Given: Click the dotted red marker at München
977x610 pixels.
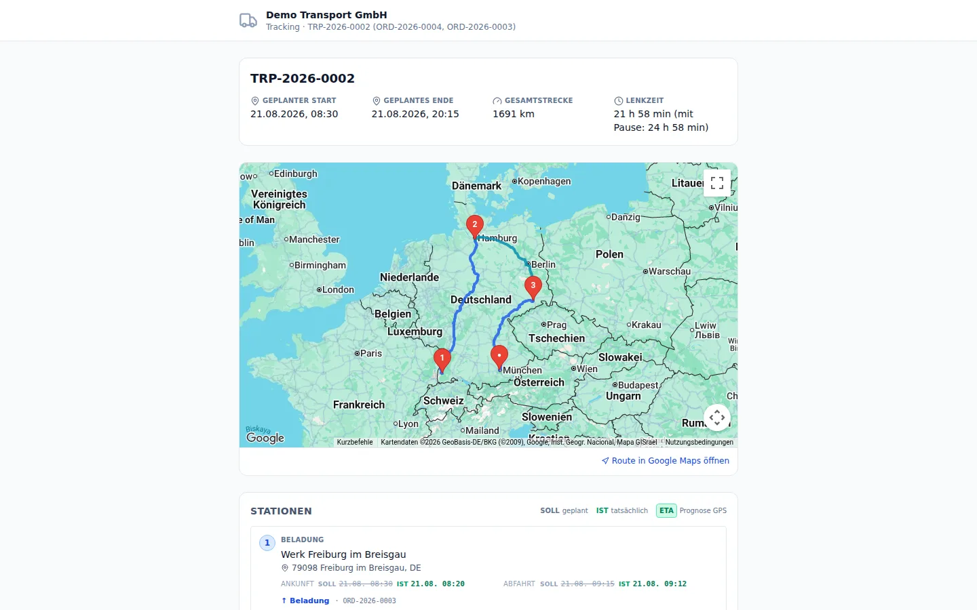Looking at the screenshot, I should [x=499, y=358].
